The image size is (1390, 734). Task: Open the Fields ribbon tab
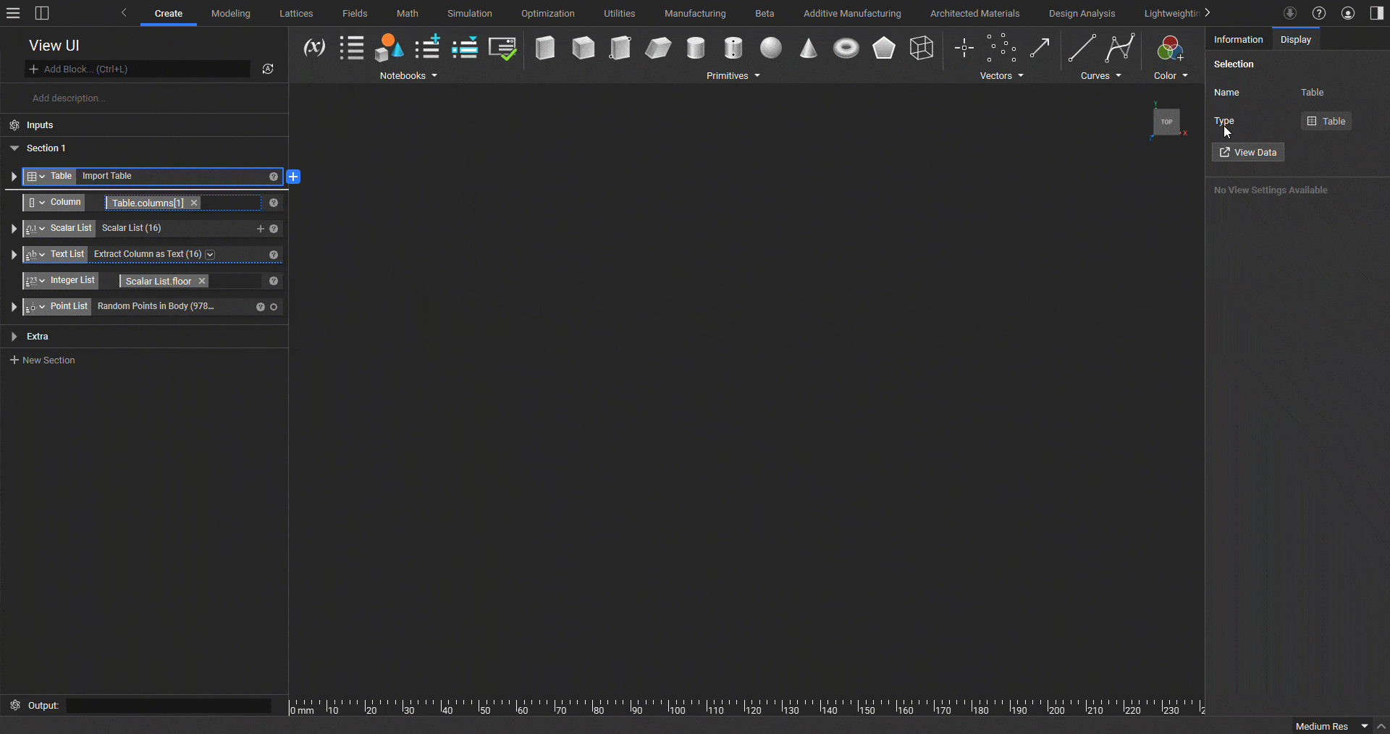355,14
